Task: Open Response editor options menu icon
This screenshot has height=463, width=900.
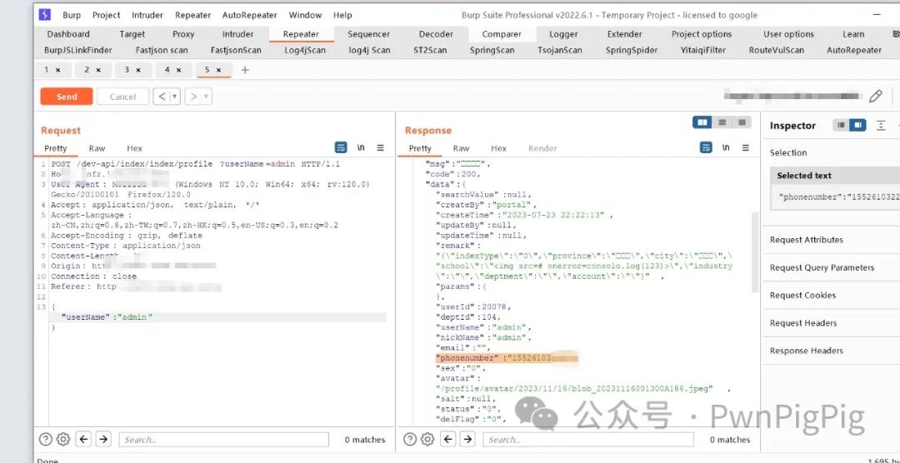Action: (x=746, y=147)
